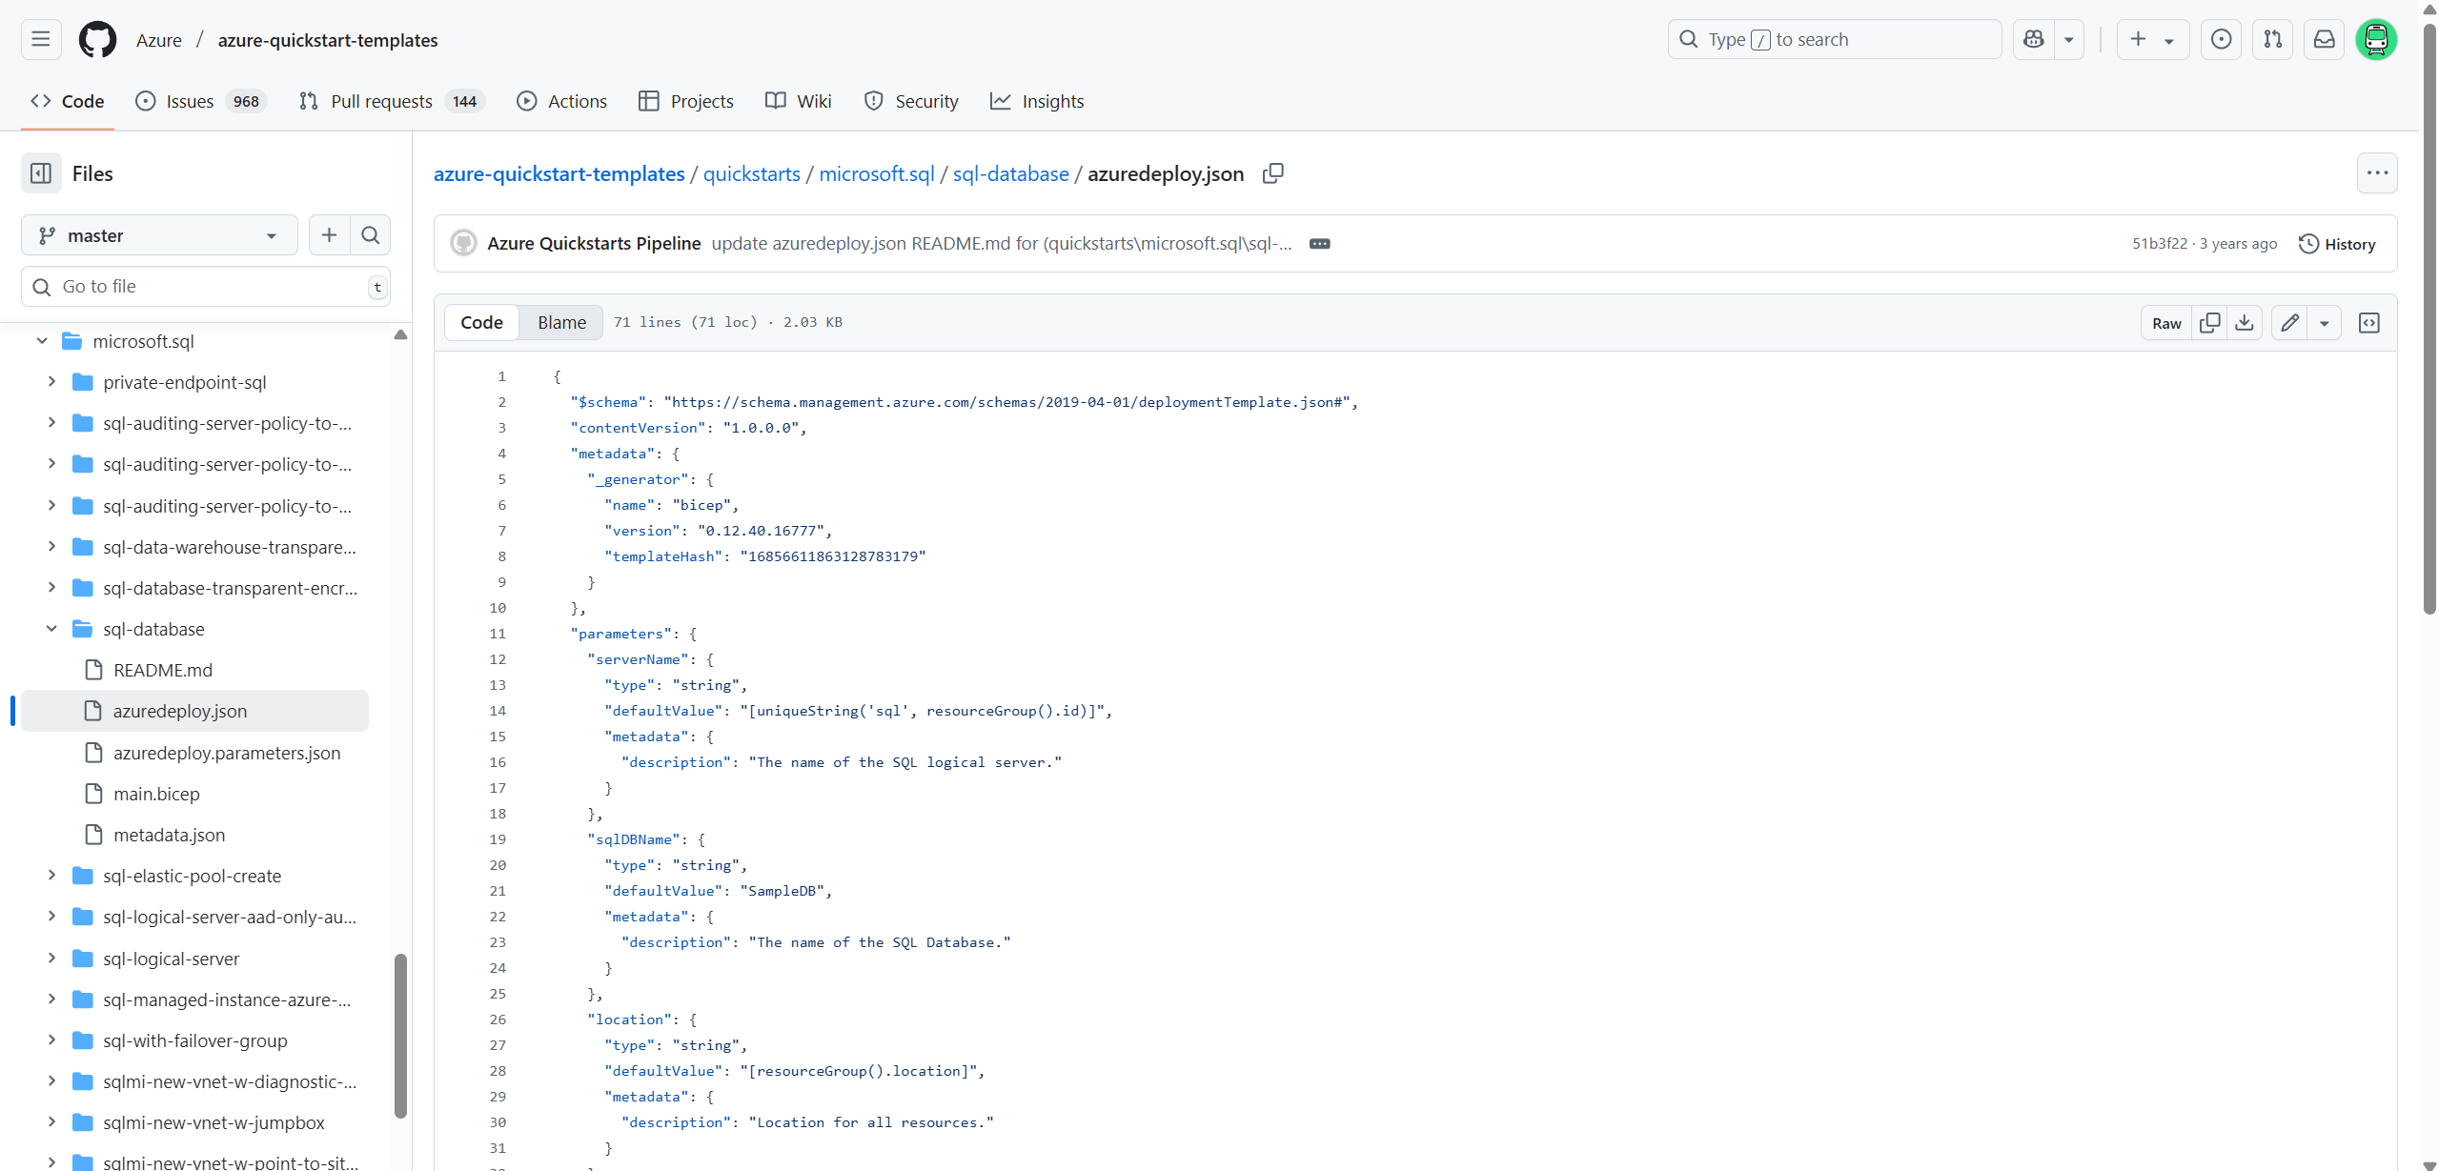The height and width of the screenshot is (1171, 2439).
Task: Copy raw file contents icon
Action: click(x=2209, y=323)
